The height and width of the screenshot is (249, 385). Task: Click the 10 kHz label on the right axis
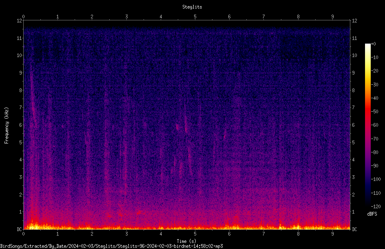[x=354, y=55]
